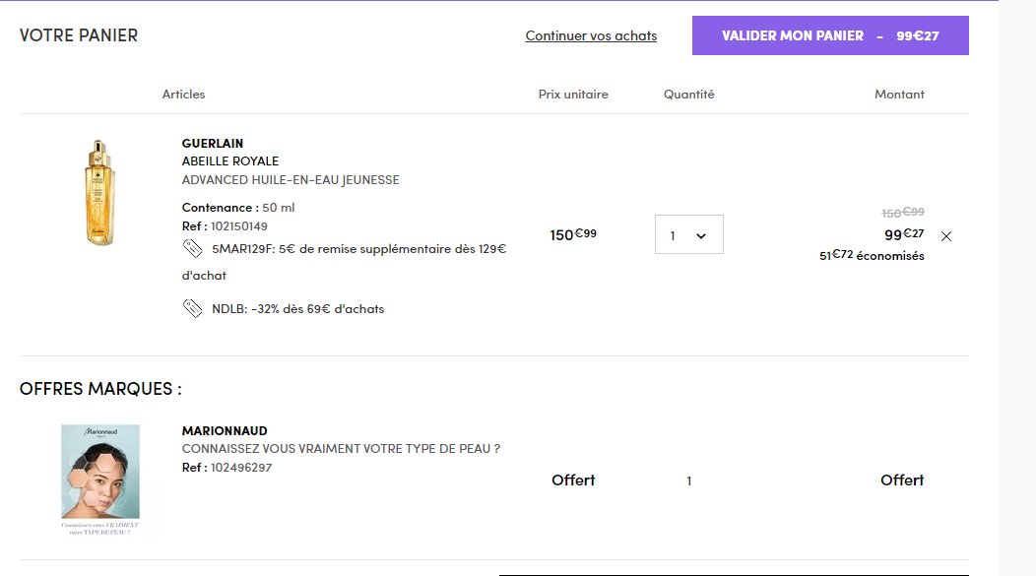Open the Marionnaud skin type brochure thumbnail
This screenshot has height=576, width=1036.
pos(100,480)
